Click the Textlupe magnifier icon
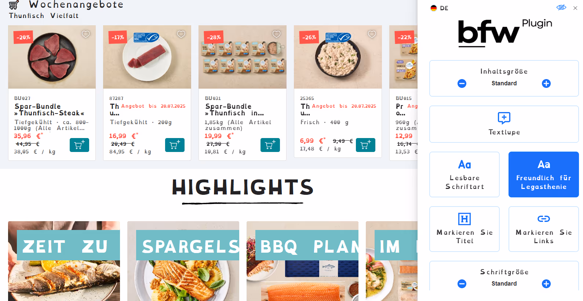 coord(504,118)
